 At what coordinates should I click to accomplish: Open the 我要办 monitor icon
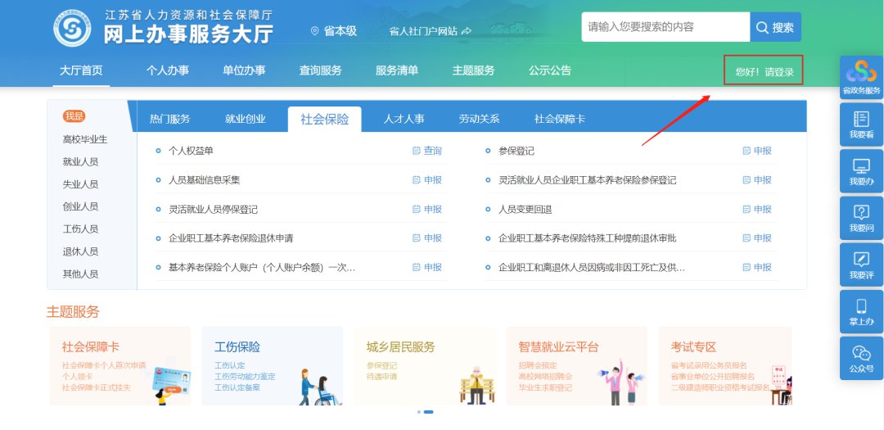pos(861,165)
